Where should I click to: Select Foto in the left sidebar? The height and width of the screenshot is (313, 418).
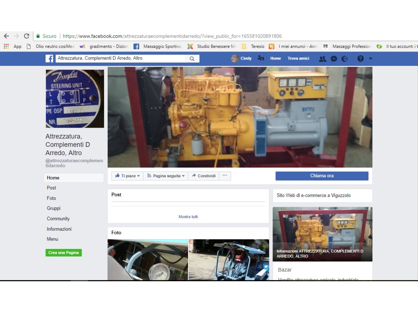51,198
